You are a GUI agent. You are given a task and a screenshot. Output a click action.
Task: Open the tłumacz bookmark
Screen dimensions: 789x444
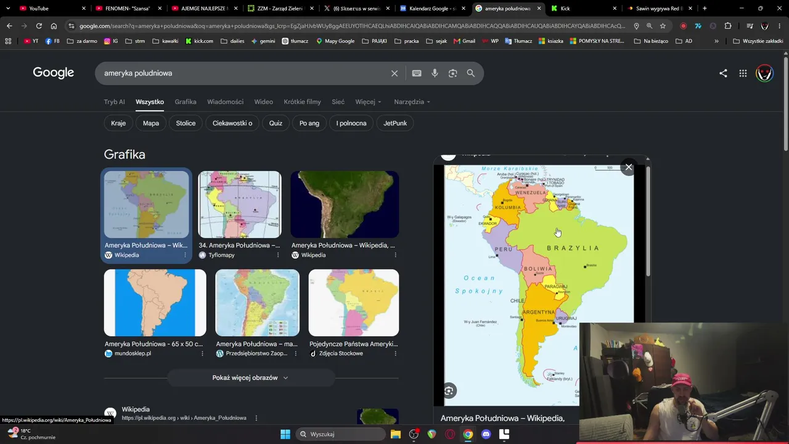(295, 41)
